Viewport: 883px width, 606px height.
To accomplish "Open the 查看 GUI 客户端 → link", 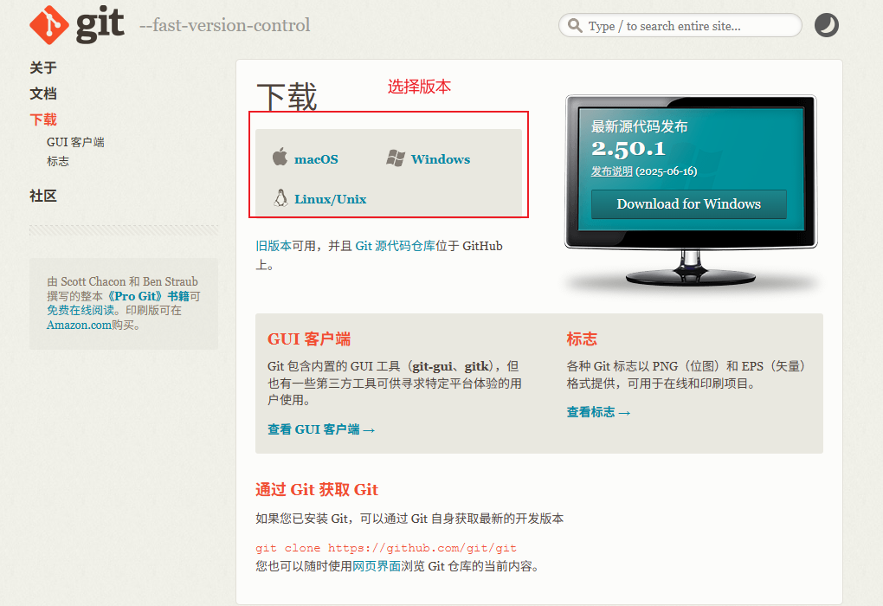I will [321, 429].
